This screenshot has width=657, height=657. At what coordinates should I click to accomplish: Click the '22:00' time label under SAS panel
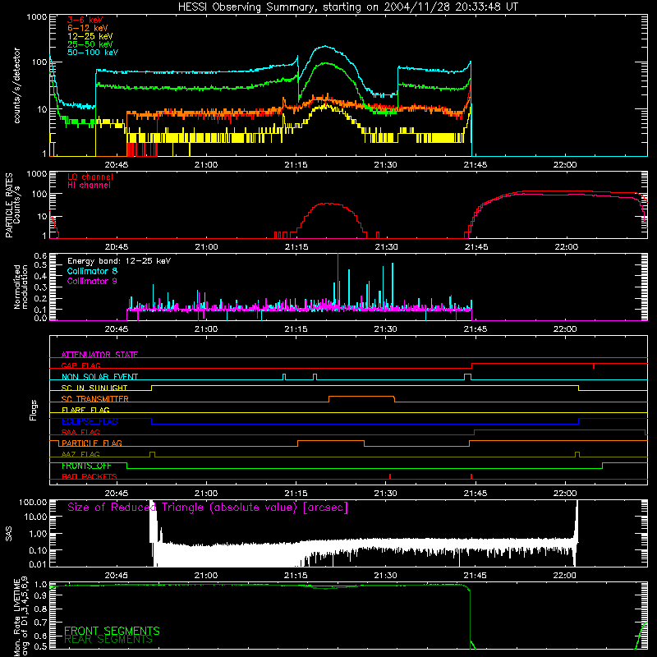point(564,576)
